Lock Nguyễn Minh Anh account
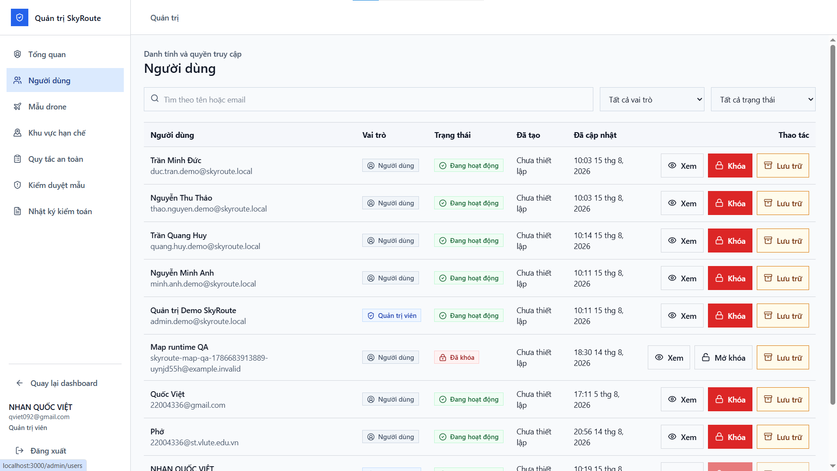Viewport: 837px width, 471px height. (730, 278)
